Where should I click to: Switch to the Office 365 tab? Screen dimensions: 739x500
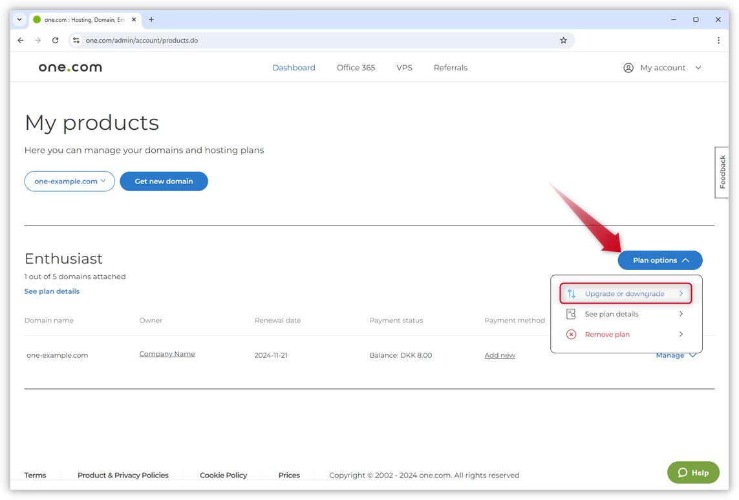(x=356, y=68)
